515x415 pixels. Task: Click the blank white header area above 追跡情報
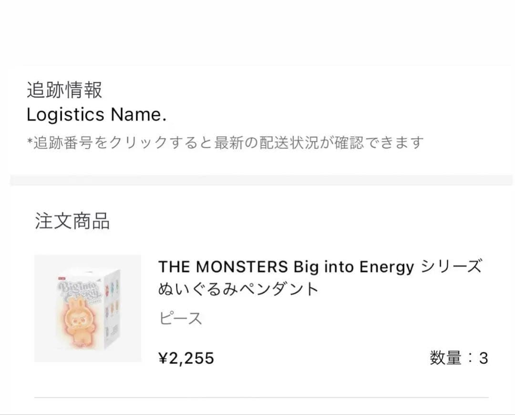click(257, 33)
